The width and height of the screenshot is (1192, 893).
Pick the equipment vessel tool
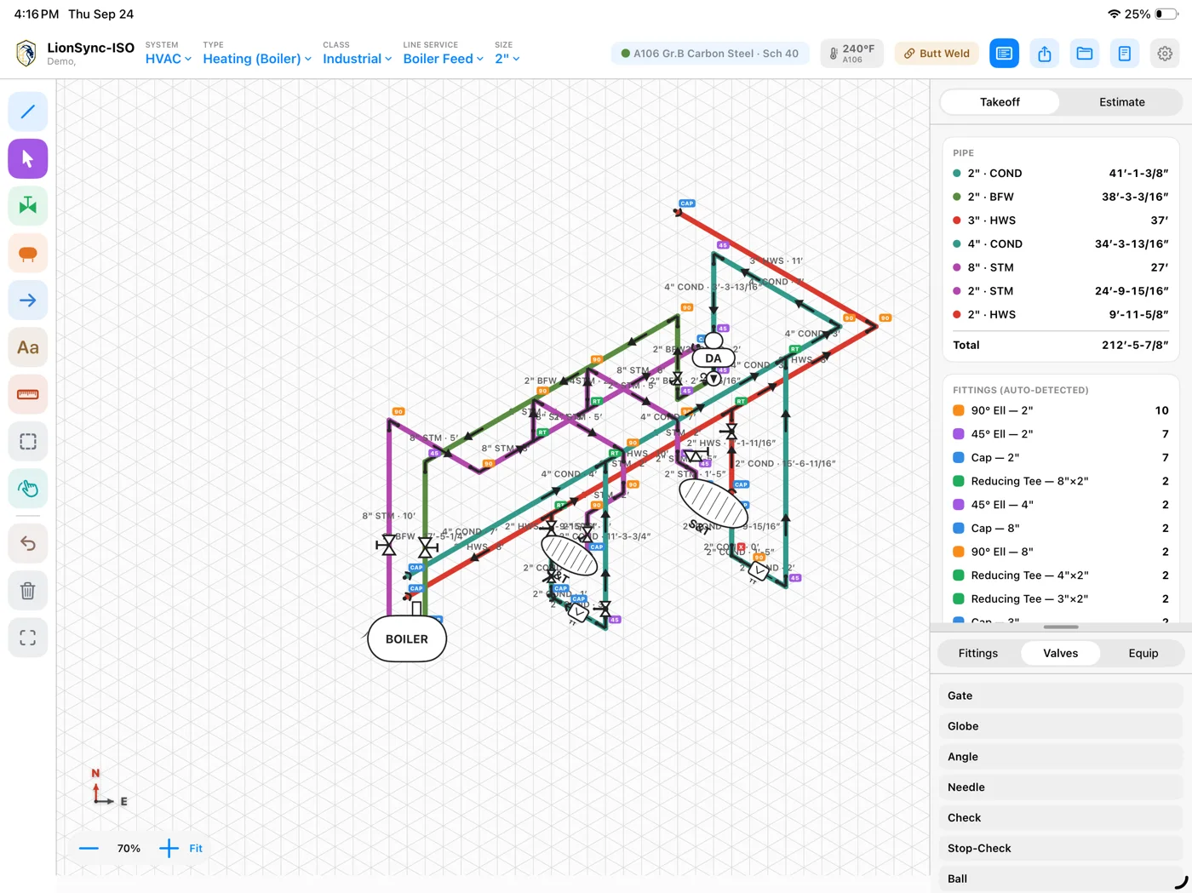[28, 253]
